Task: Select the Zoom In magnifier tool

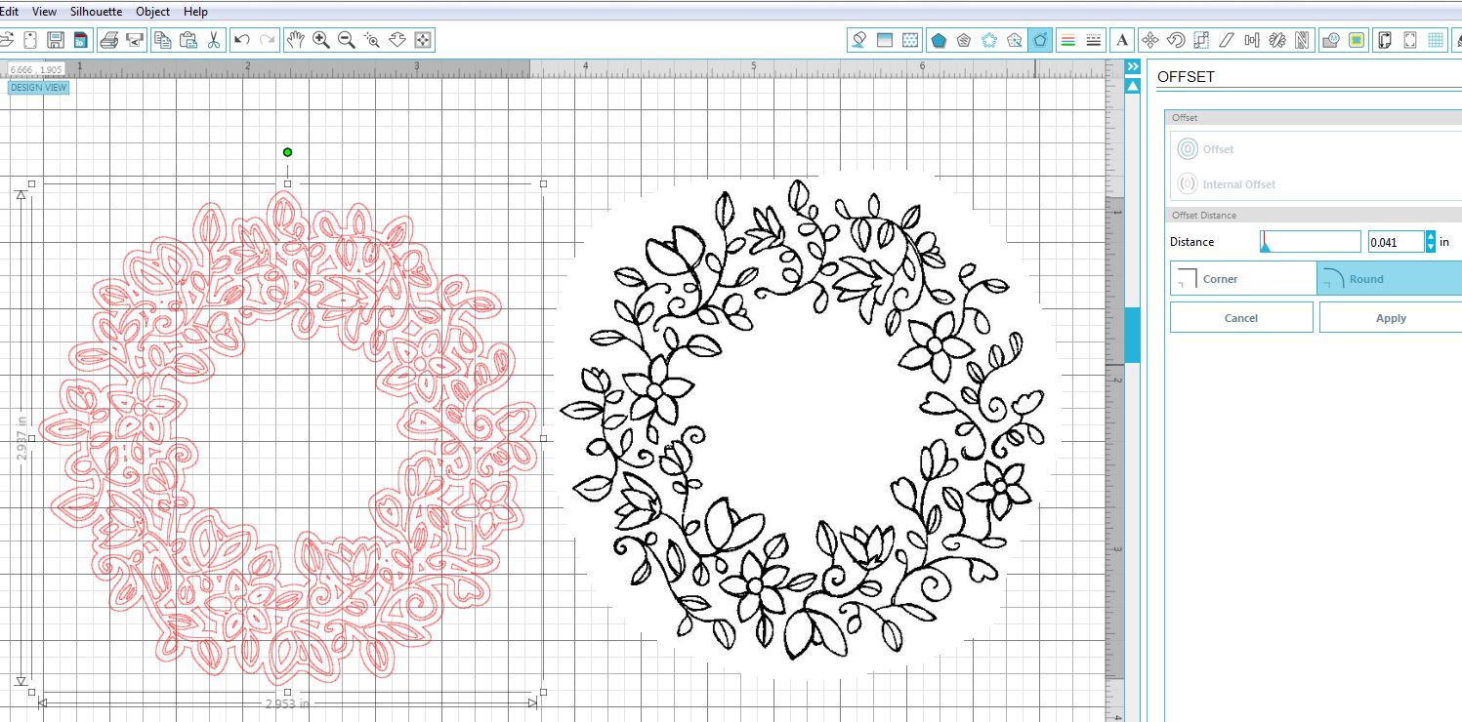Action: (x=321, y=40)
